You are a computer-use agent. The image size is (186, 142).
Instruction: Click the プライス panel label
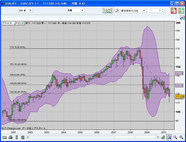click(7, 23)
